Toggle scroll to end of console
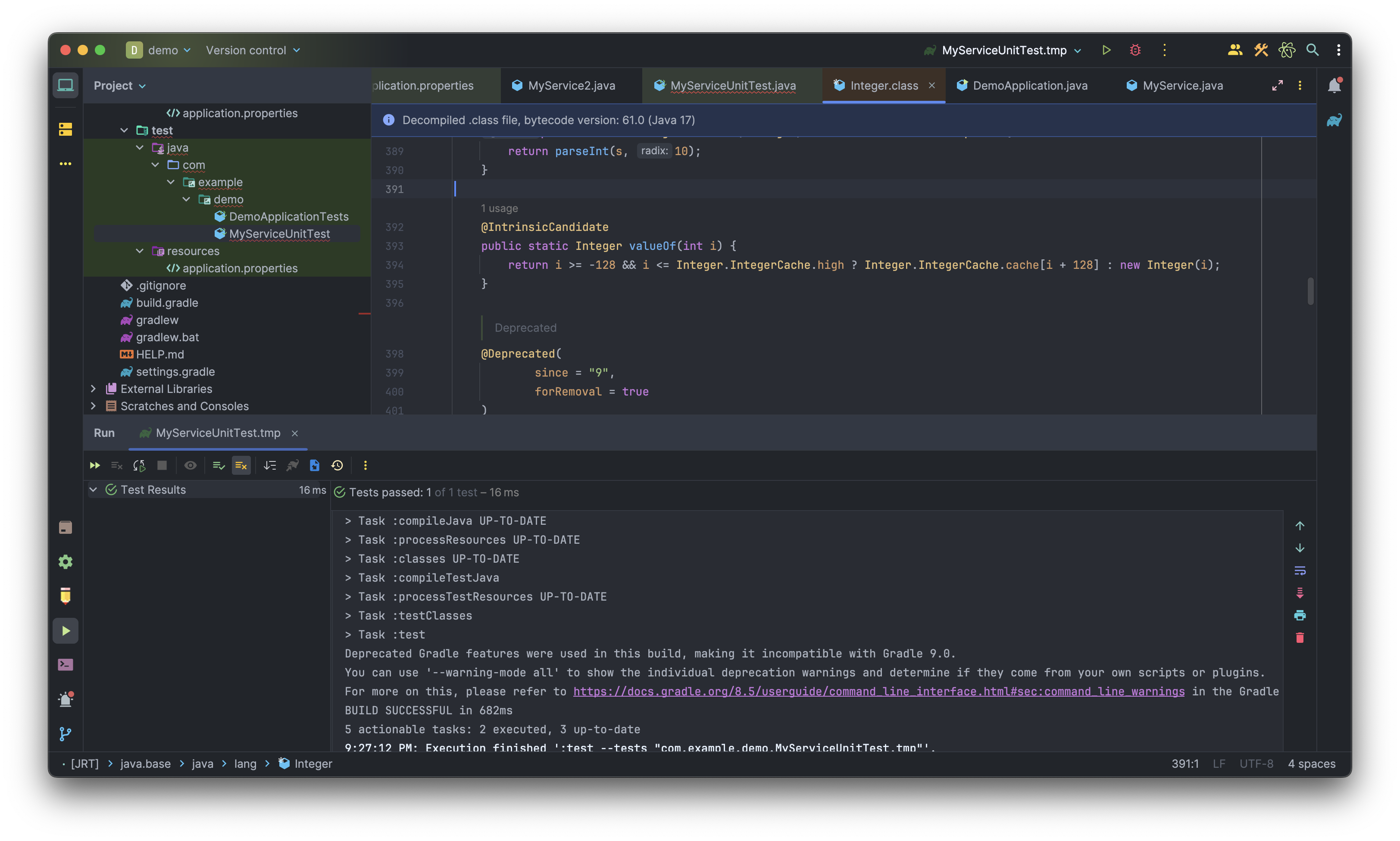This screenshot has height=841, width=1400. (1300, 593)
